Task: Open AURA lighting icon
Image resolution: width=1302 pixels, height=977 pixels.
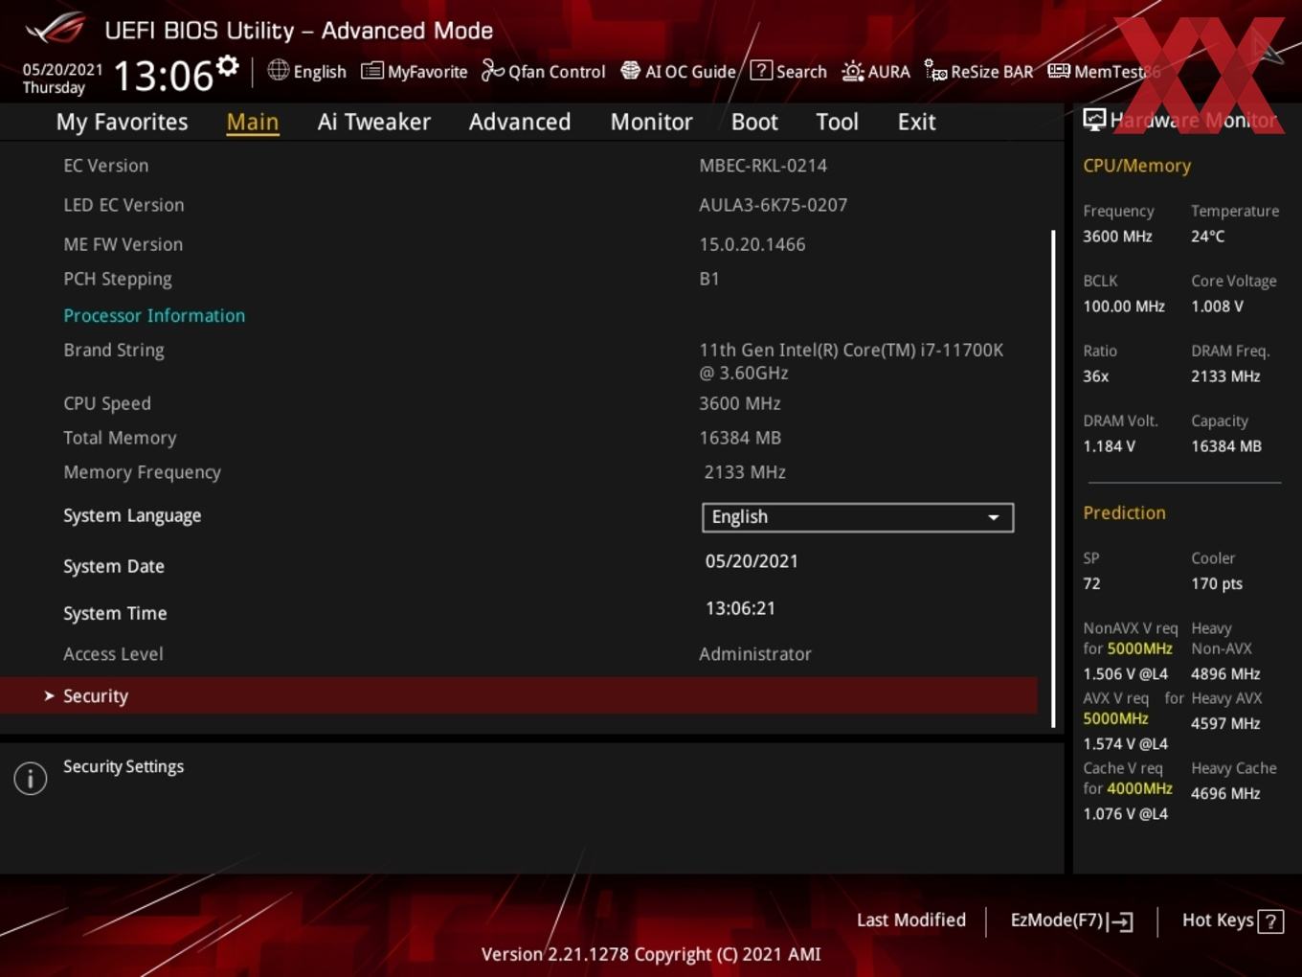Action: (x=852, y=71)
